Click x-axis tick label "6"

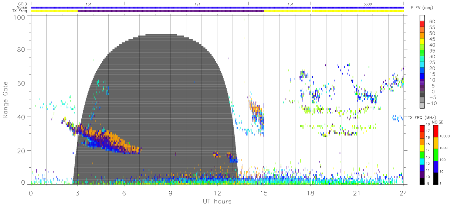pos(124,193)
